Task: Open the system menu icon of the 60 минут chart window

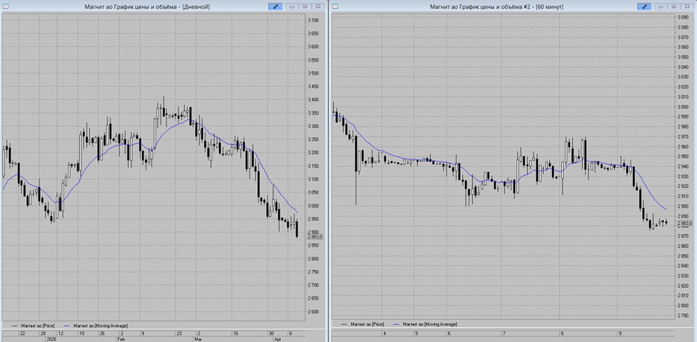Action: (x=335, y=6)
